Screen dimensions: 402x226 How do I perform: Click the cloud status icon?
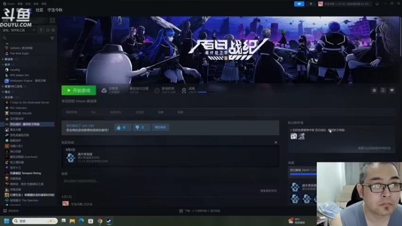click(x=104, y=90)
